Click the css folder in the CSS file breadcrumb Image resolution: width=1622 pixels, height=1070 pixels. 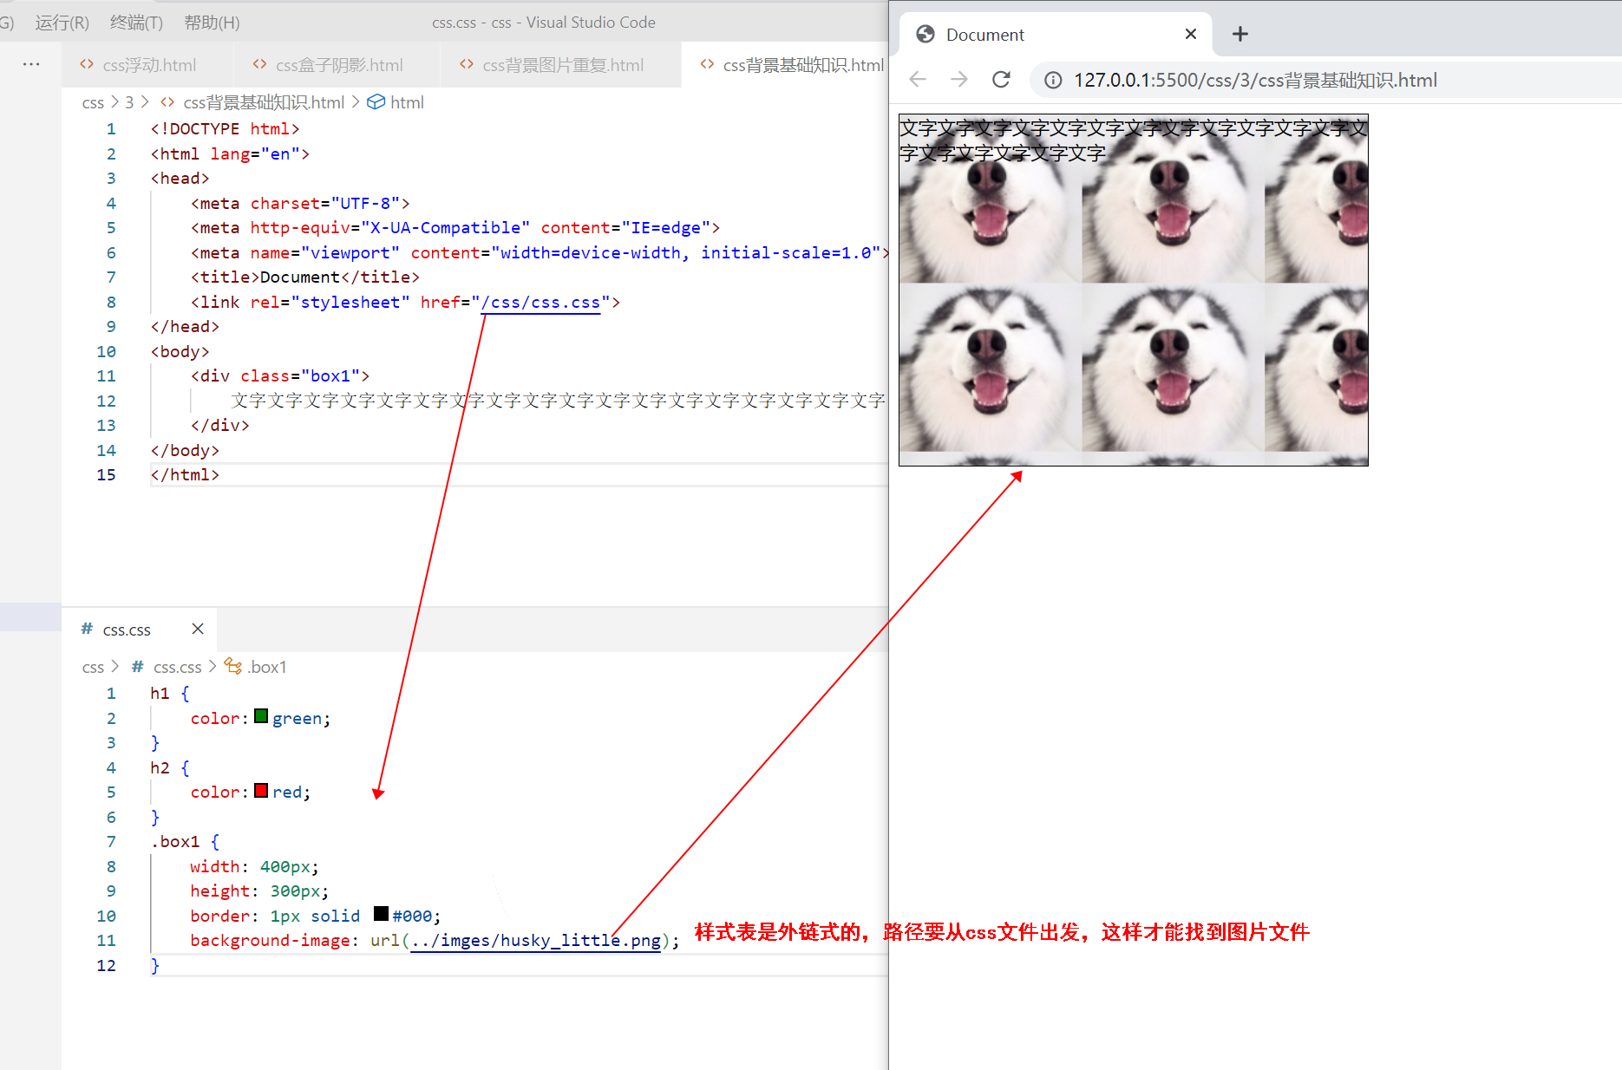tap(93, 667)
